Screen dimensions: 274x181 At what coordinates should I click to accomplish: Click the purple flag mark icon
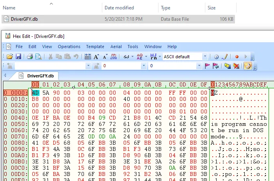point(207,66)
